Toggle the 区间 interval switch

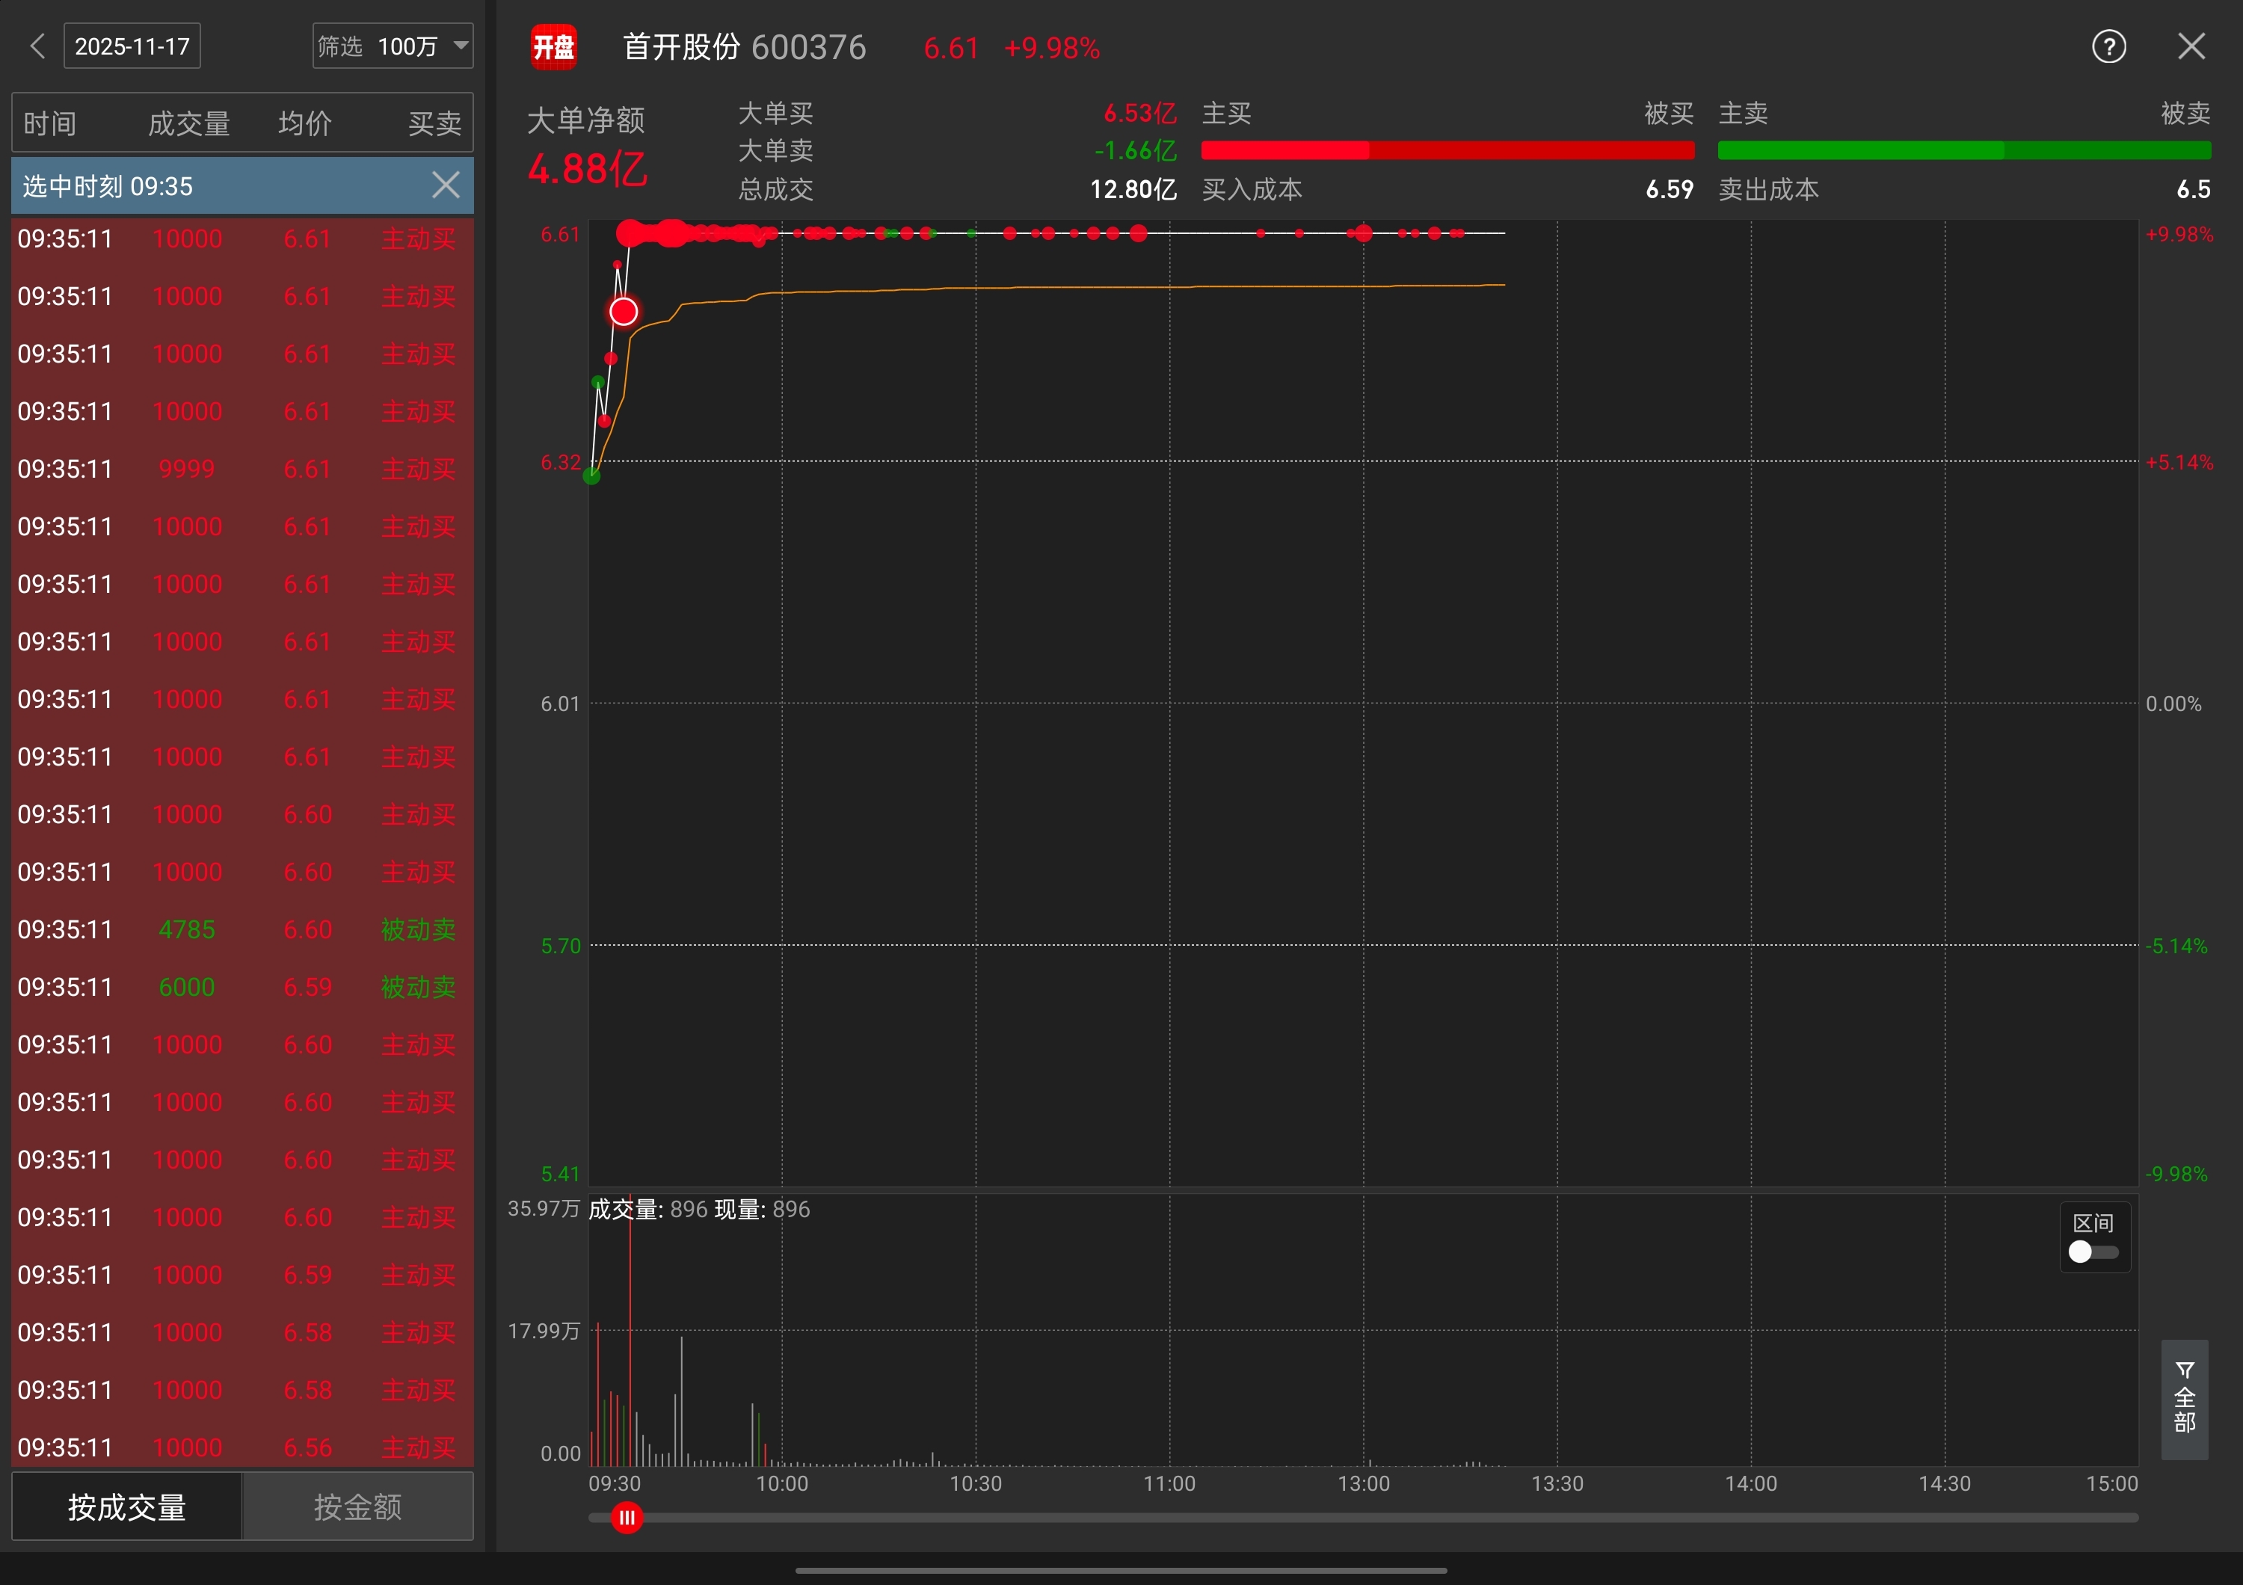click(2093, 1252)
